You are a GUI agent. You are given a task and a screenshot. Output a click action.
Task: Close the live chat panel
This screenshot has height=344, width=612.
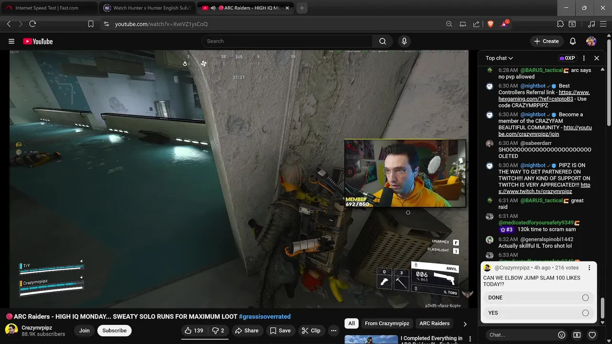[x=597, y=58]
